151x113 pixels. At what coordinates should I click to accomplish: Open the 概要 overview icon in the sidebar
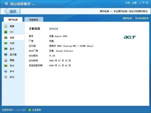pos(6,26)
